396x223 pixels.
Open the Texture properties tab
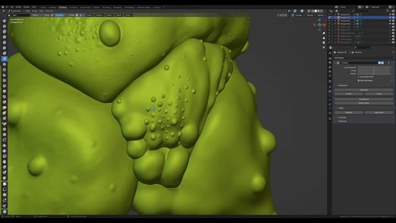point(330,118)
